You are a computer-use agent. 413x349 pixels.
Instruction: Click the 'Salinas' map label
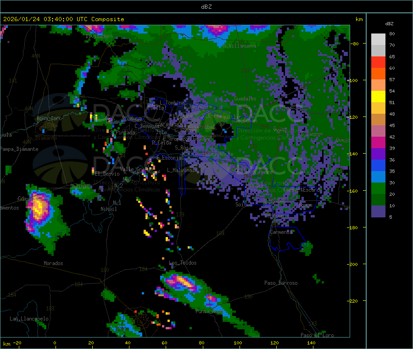click(x=80, y=186)
